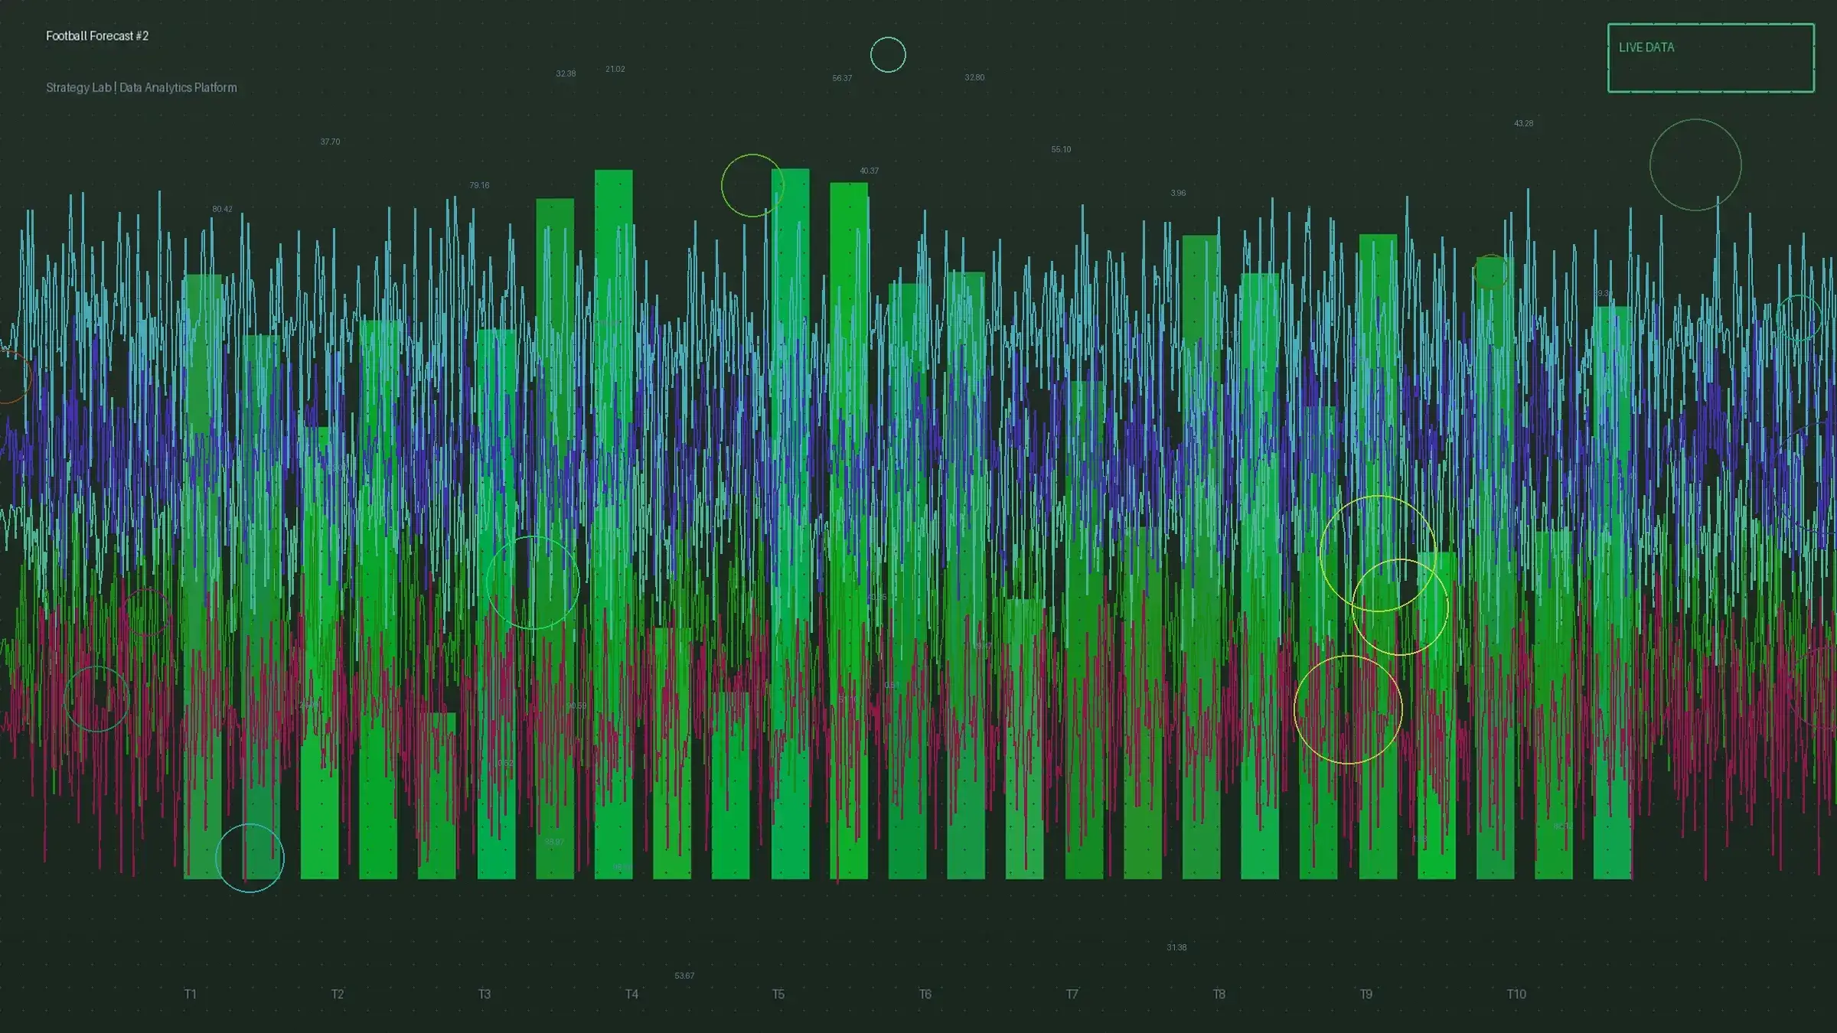Select the T7 axis label
This screenshot has height=1033, width=1837.
point(1072,994)
